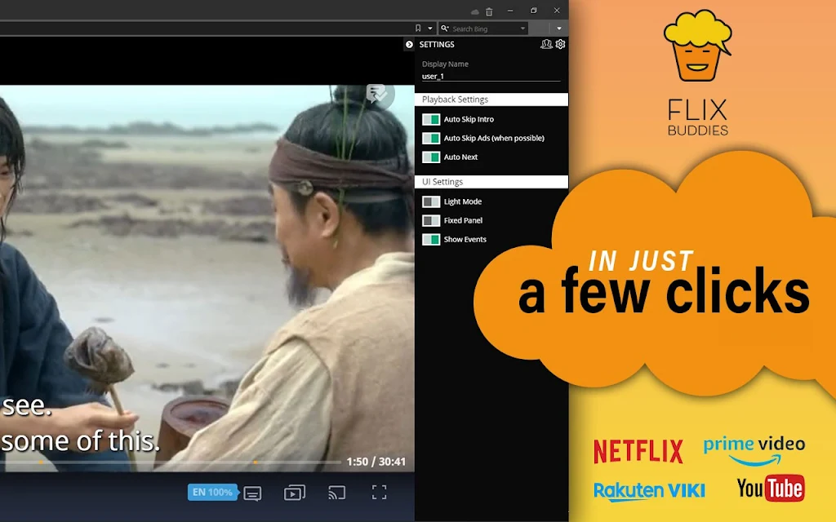Enable Light Mode switch
The height and width of the screenshot is (522, 836).
(x=431, y=201)
